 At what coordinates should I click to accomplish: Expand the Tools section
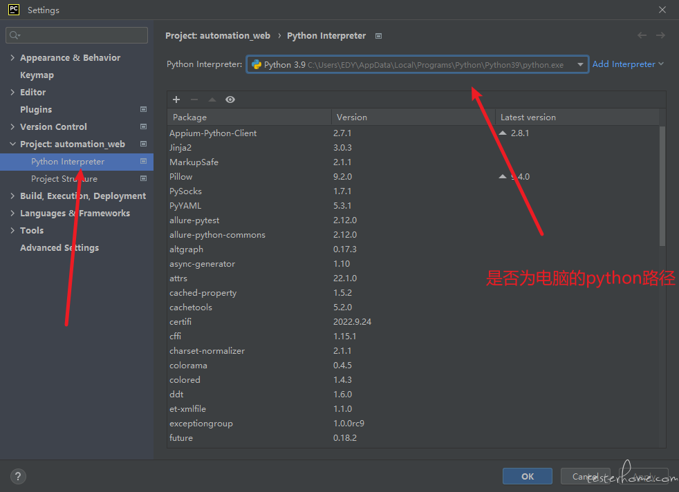pyautogui.click(x=12, y=231)
